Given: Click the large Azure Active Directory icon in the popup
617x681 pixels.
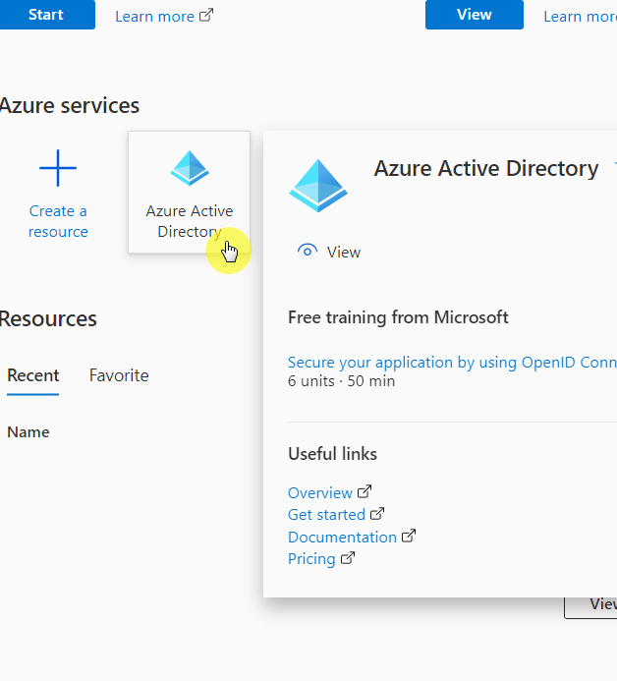Looking at the screenshot, I should coord(318,186).
